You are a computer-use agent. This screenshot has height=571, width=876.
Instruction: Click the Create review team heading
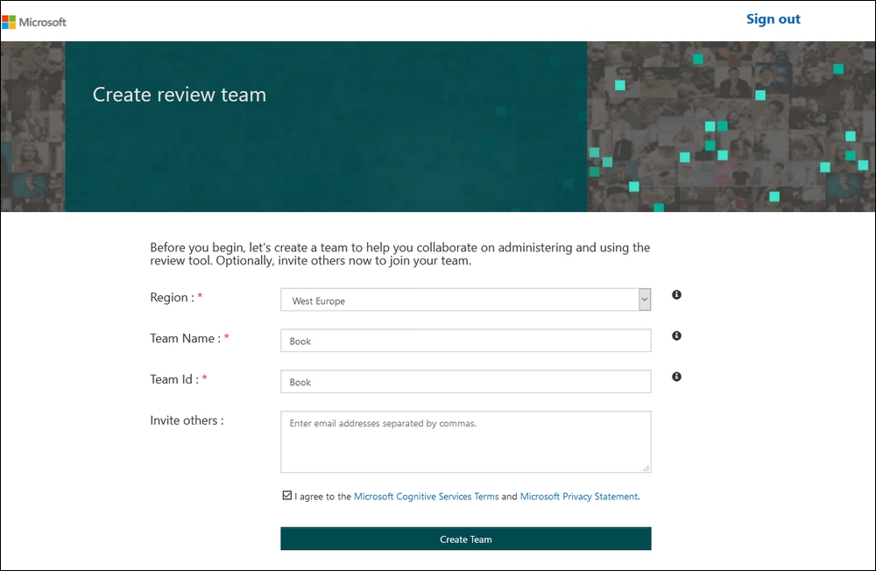180,95
